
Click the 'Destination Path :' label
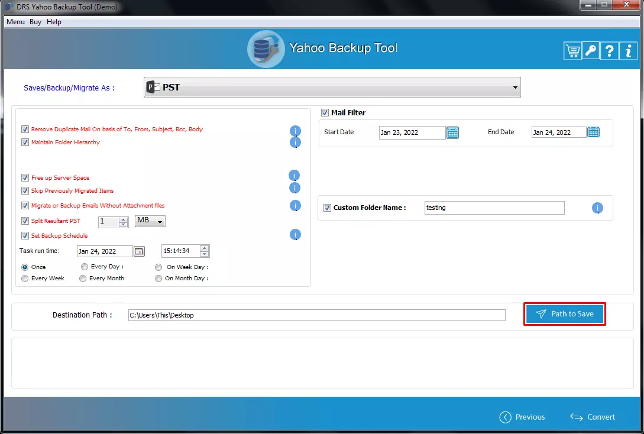(82, 315)
